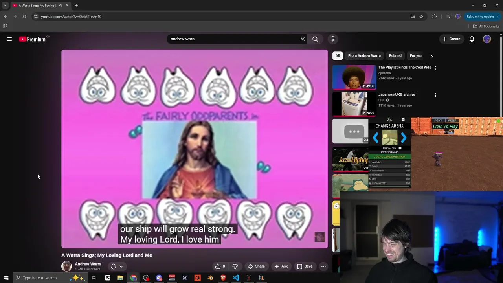
Task: Select the For you chip
Action: (416, 56)
